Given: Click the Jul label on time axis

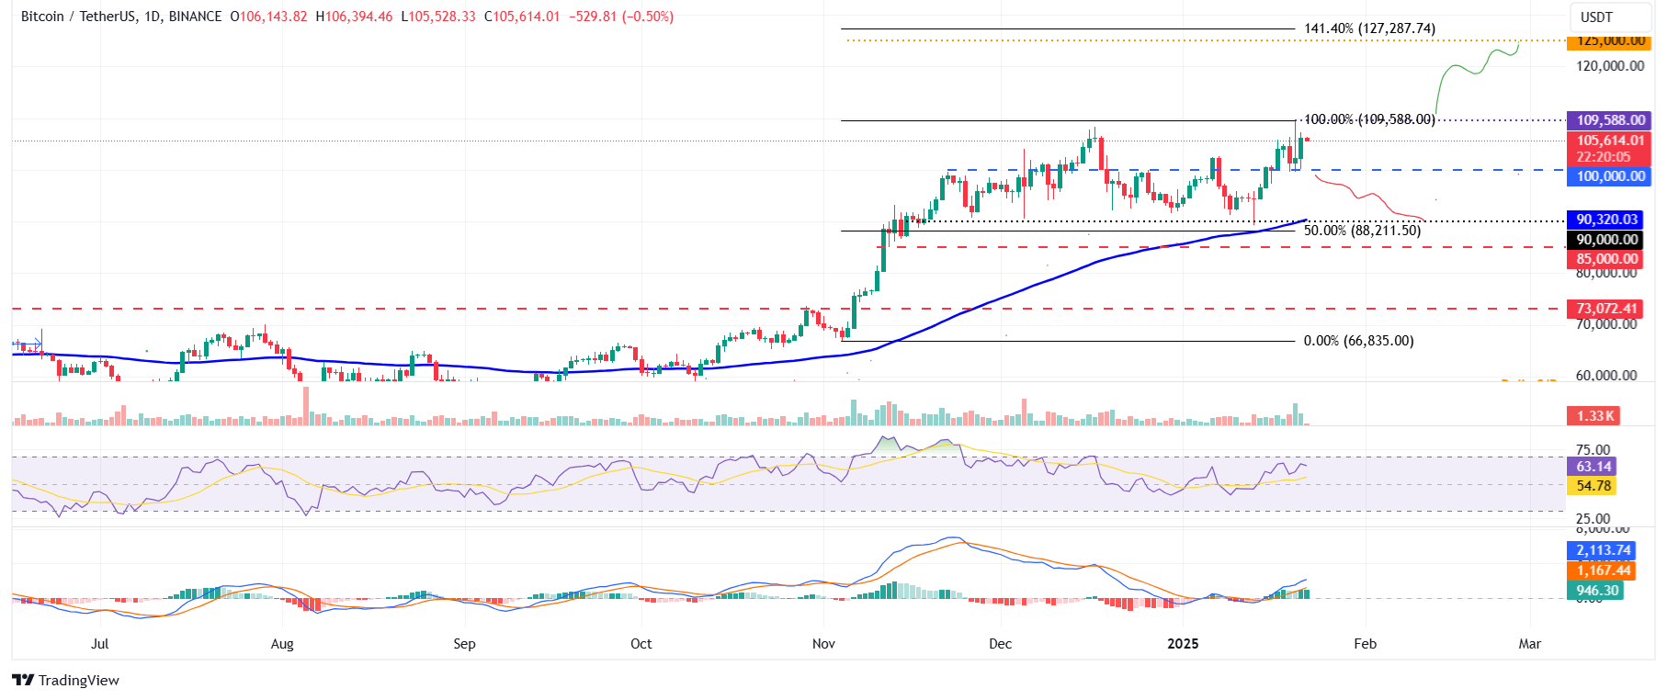Looking at the screenshot, I should pos(100,644).
